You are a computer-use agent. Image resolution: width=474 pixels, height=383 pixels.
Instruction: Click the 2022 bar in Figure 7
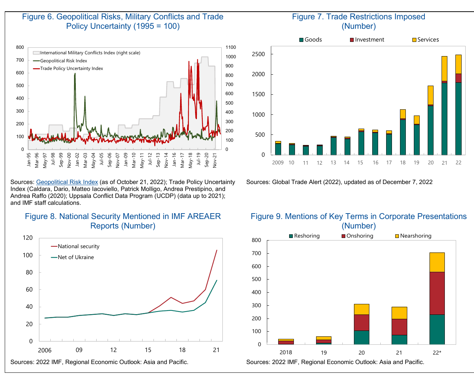(458, 105)
